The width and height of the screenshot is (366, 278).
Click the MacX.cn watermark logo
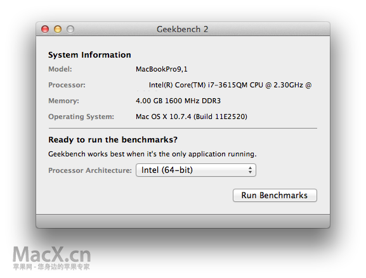[51, 258]
